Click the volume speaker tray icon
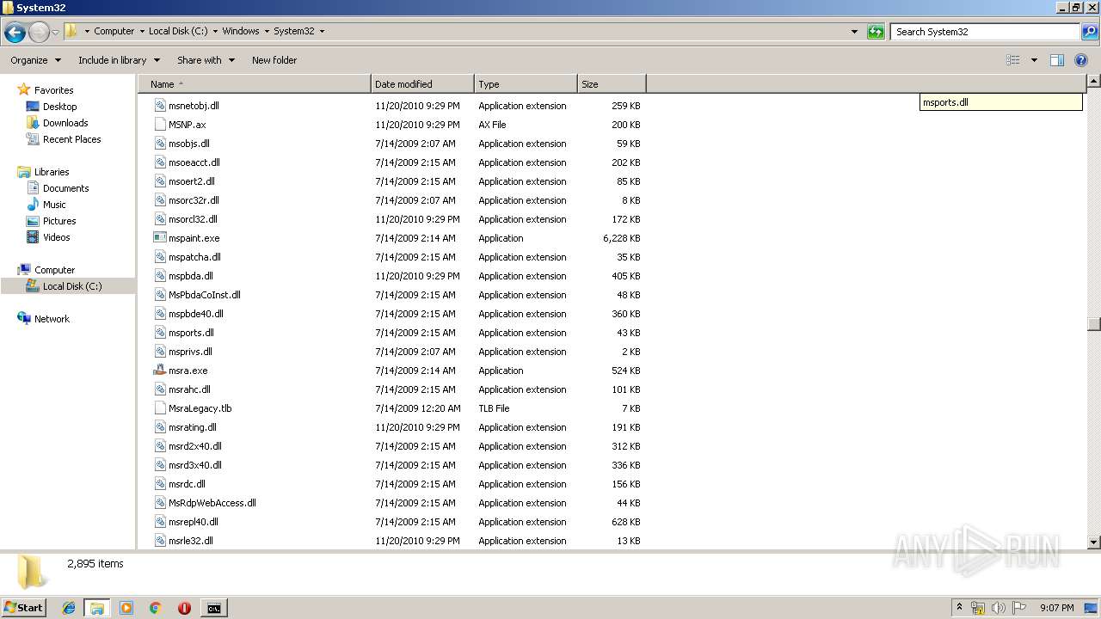Image resolution: width=1101 pixels, height=619 pixels. [998, 608]
